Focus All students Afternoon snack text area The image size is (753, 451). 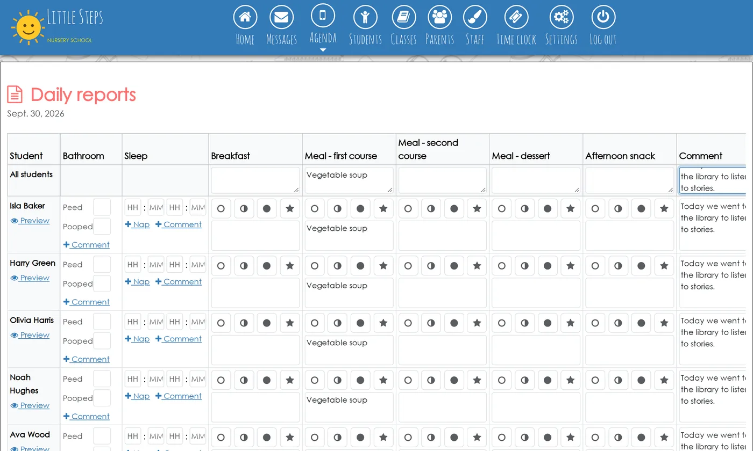[x=630, y=180]
